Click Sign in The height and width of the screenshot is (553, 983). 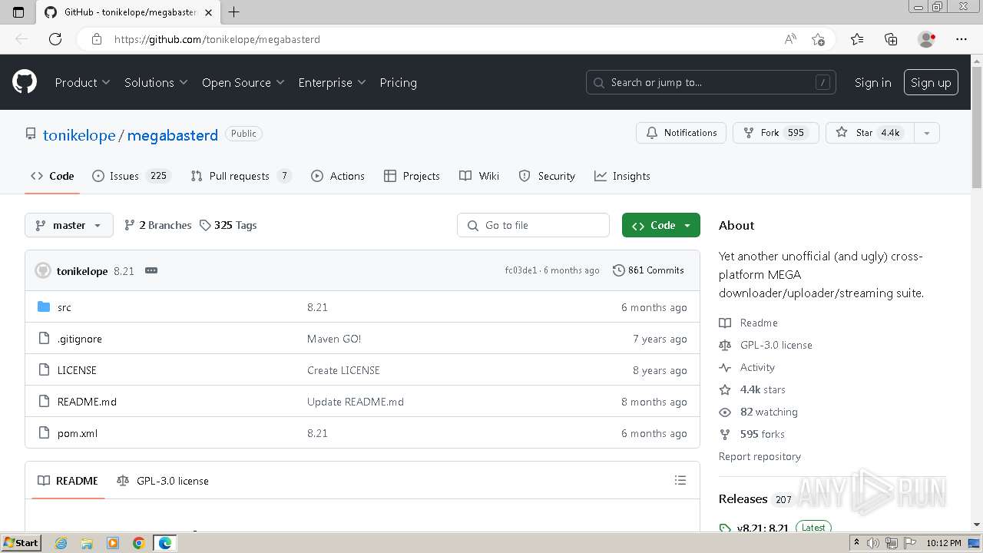coord(873,82)
